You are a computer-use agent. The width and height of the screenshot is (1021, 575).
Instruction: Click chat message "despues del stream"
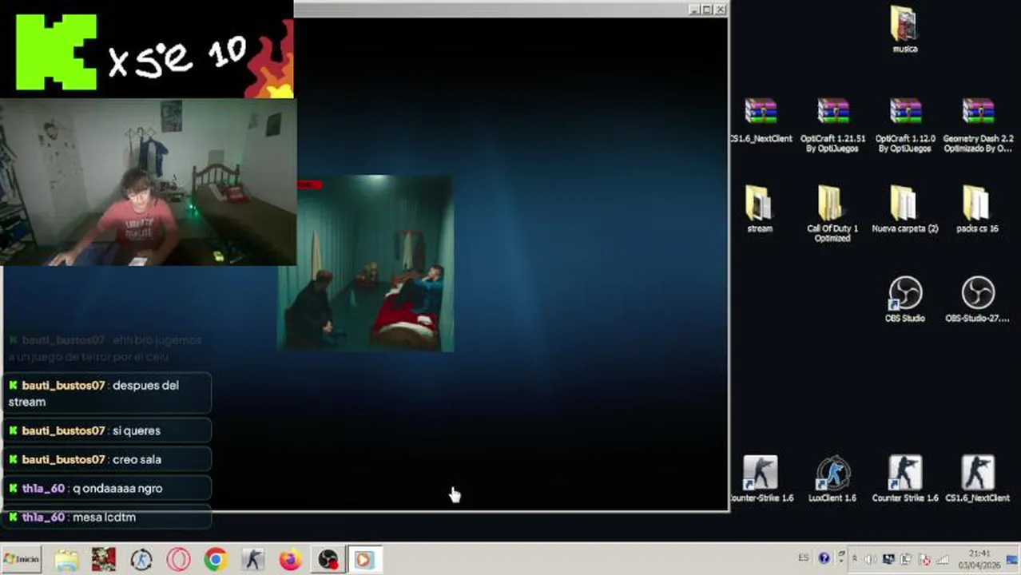106,393
